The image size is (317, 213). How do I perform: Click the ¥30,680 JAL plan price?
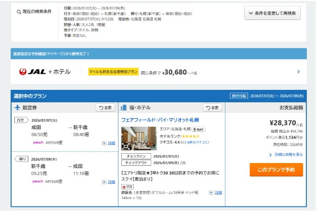click(175, 72)
